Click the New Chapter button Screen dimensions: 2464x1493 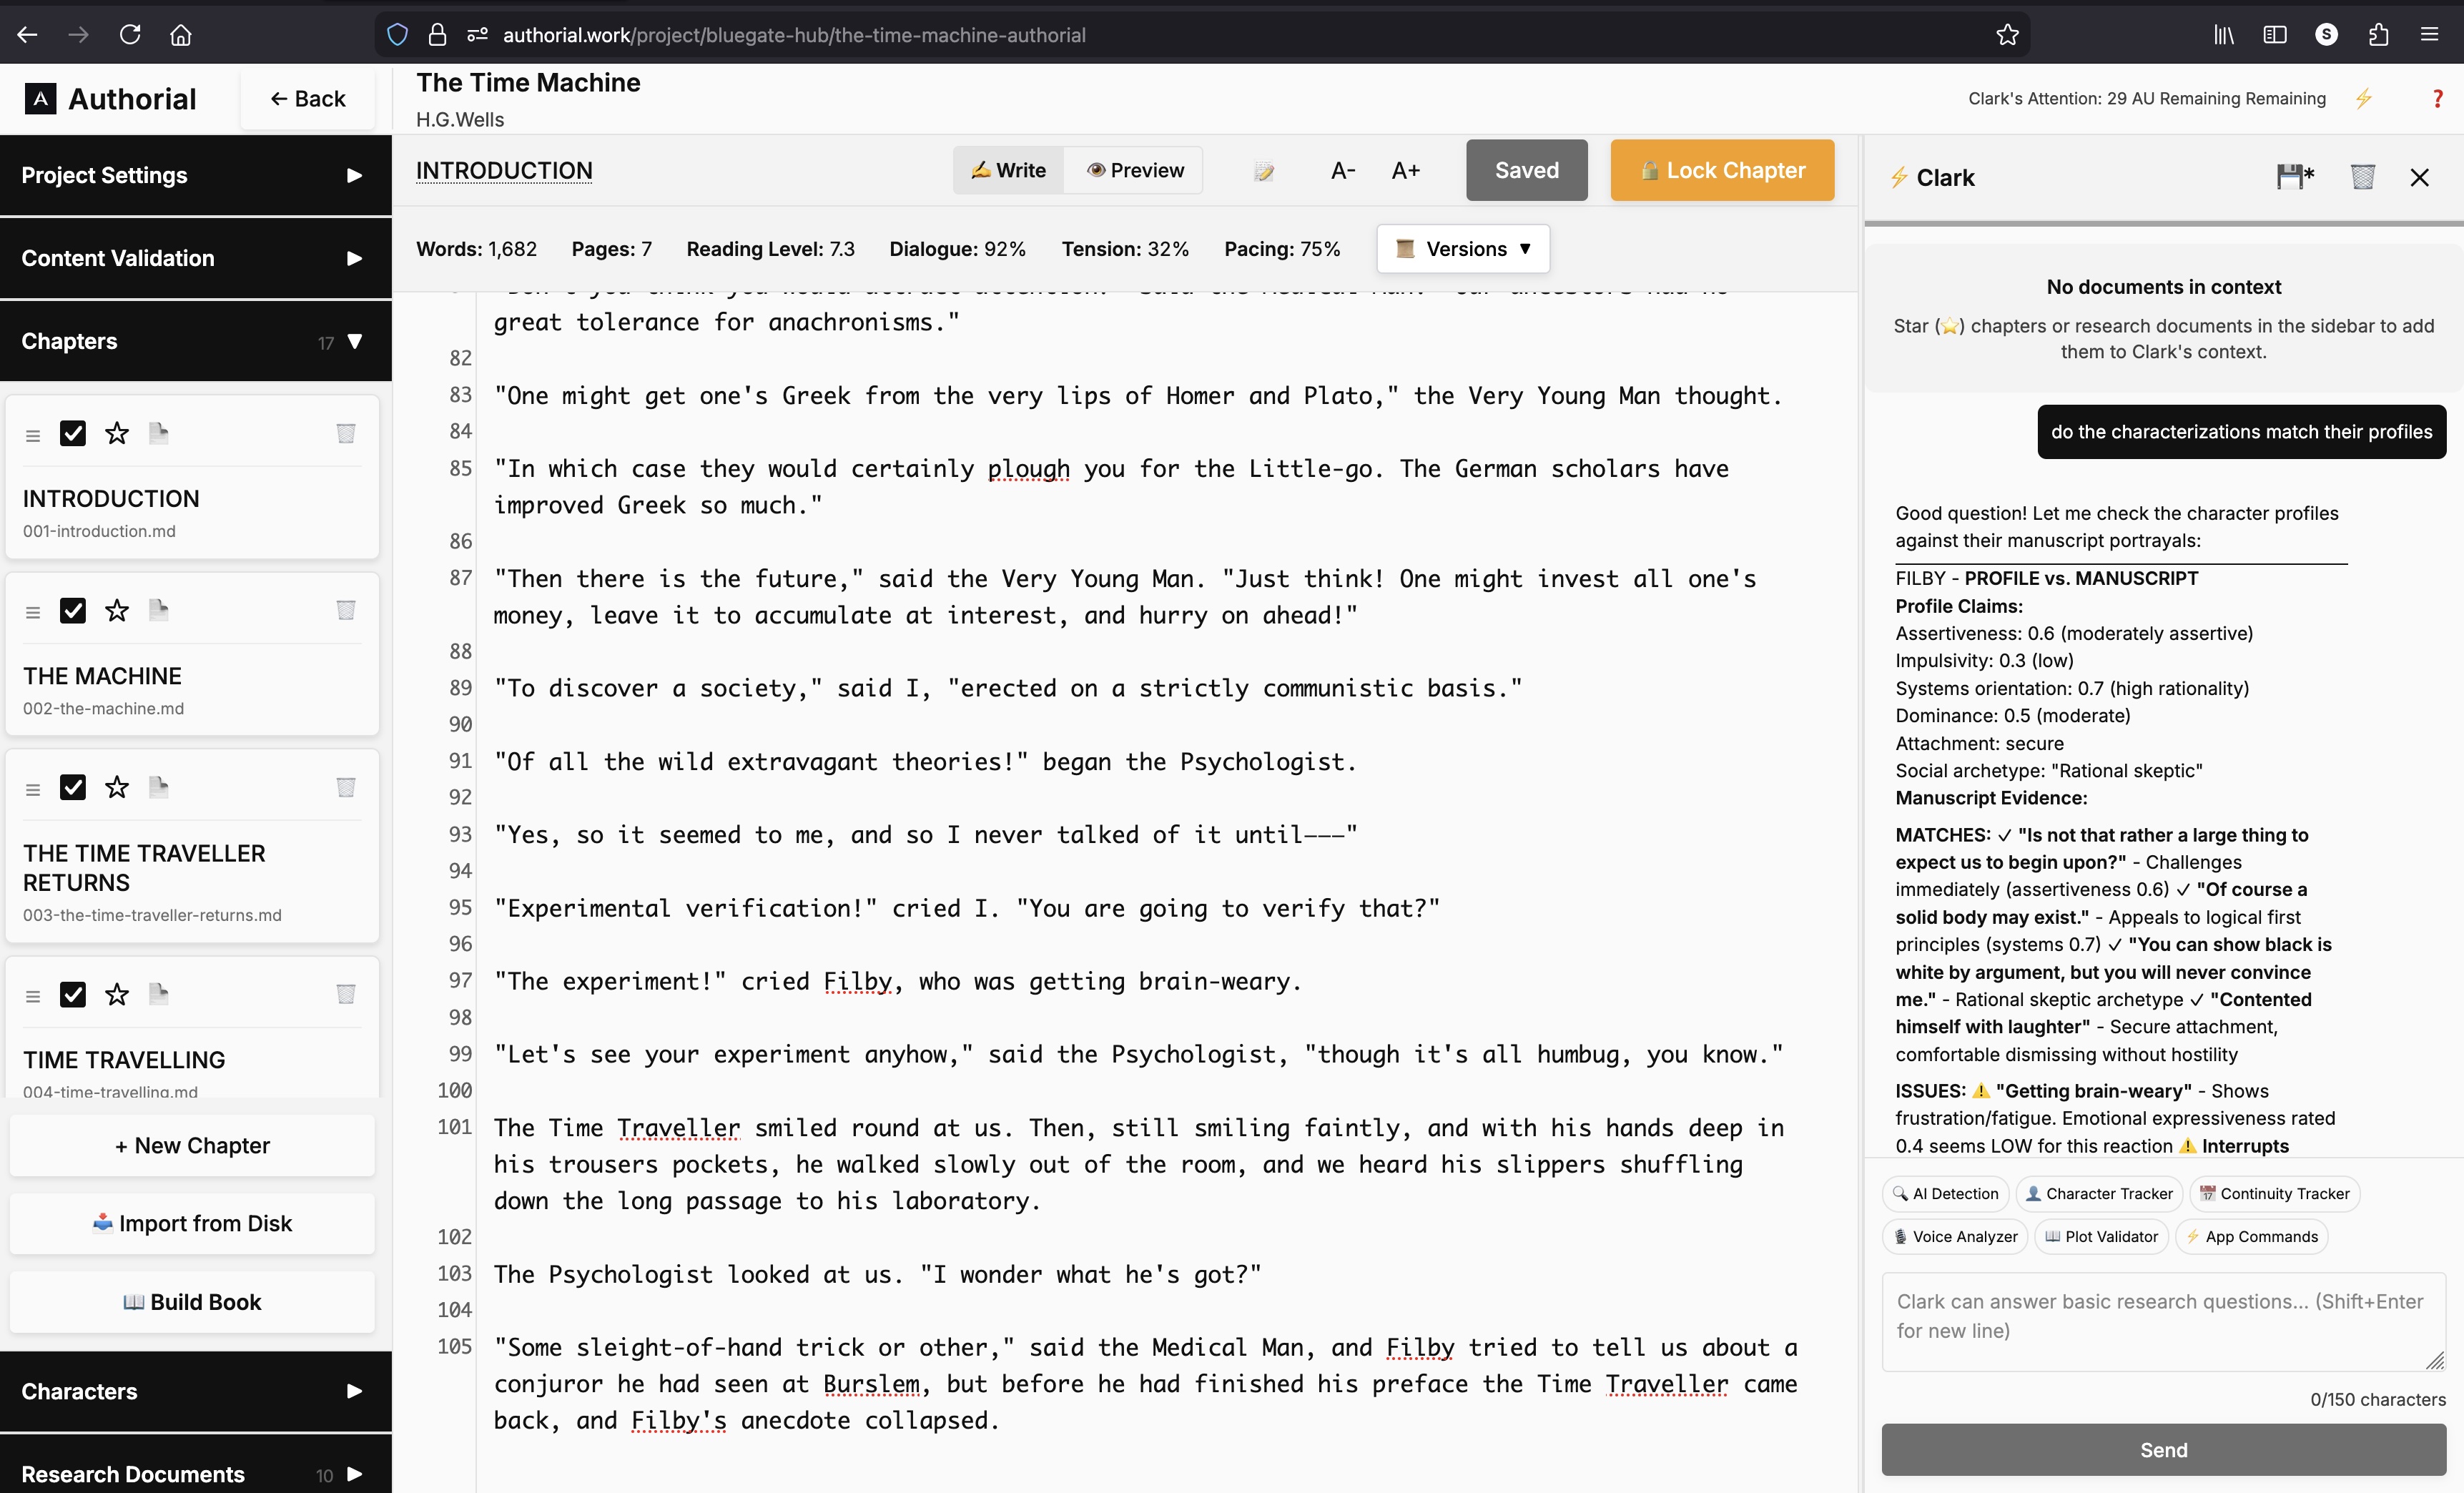[x=191, y=1146]
